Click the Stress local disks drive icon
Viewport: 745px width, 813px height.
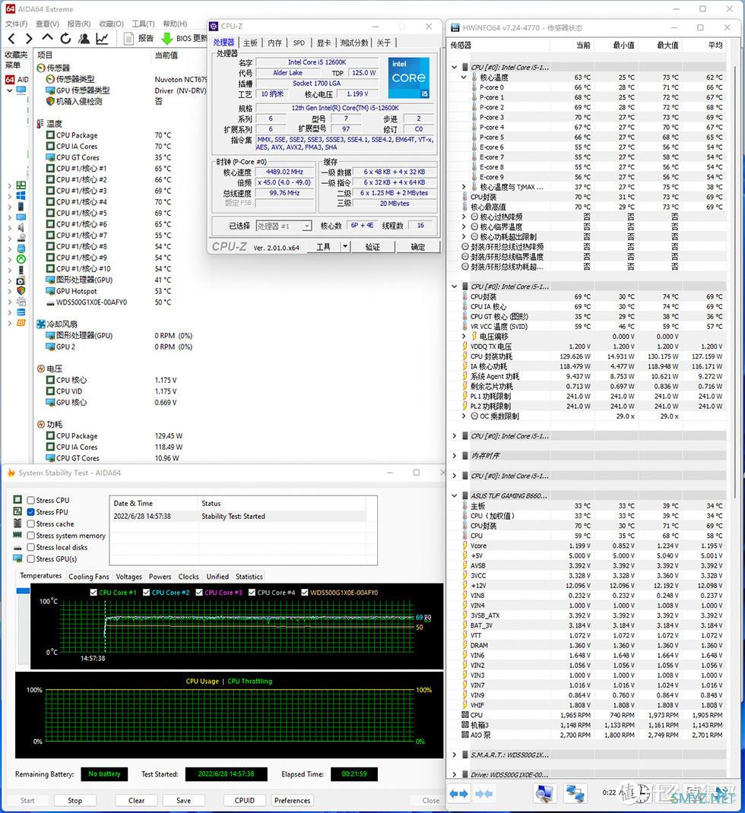[x=17, y=548]
